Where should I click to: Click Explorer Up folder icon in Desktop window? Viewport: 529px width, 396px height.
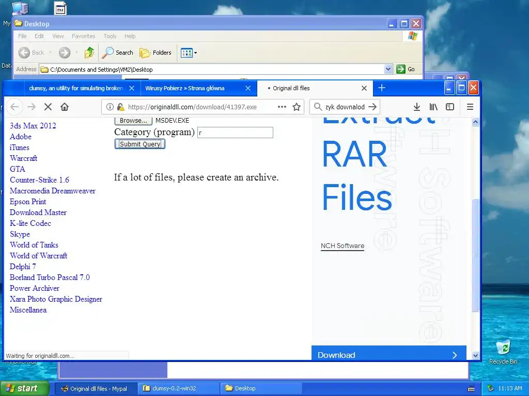coord(89,53)
